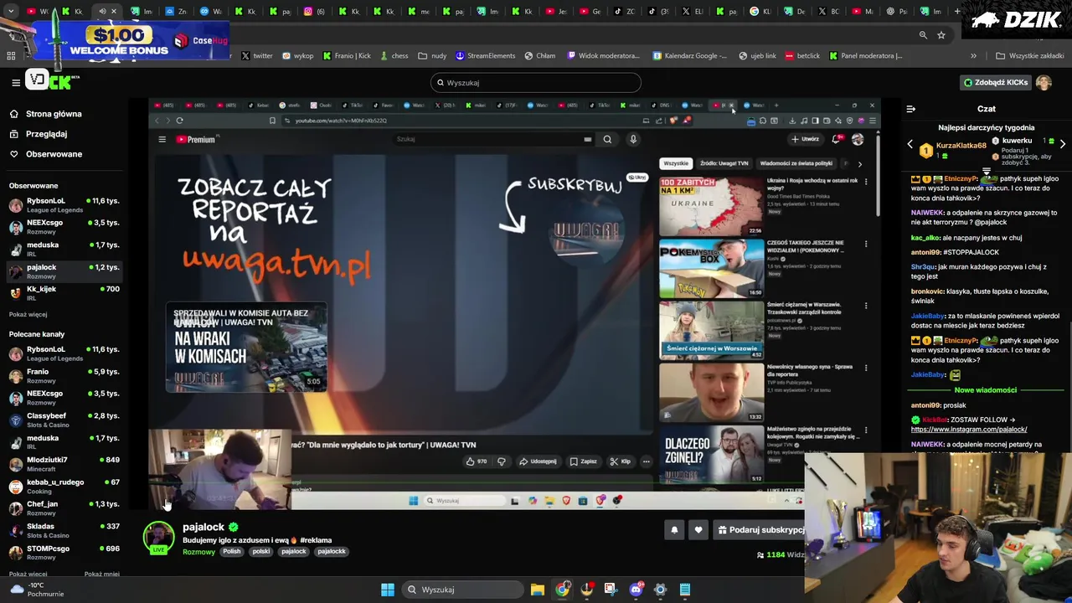The height and width of the screenshot is (603, 1072).
Task: Like the streamed YouTube video showing 970
Action: [x=477, y=461]
